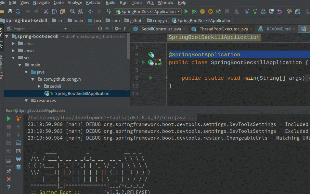Click the Debug bug icon in toolbar
Image resolution: width=310 pixels, height=194 pixels.
pos(194,11)
